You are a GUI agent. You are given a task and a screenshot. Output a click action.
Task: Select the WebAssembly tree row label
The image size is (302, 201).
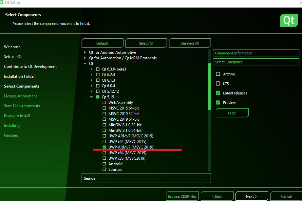tap(121, 103)
